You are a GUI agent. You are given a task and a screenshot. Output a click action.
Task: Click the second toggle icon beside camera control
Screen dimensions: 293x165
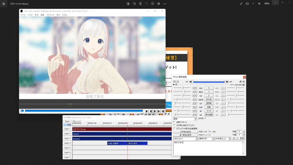(178, 81)
